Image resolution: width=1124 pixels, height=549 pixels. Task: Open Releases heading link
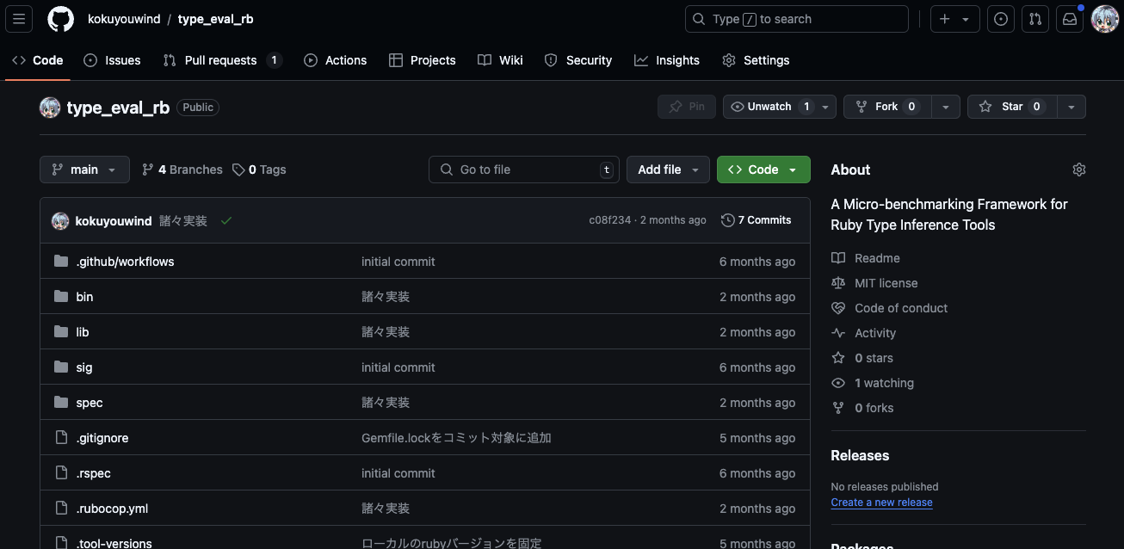860,455
